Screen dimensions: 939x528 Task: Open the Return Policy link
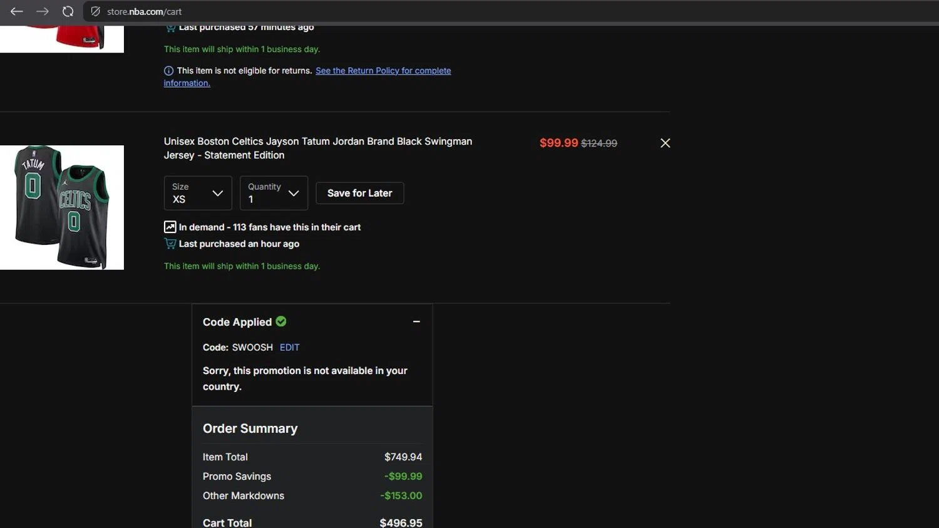[x=307, y=76]
